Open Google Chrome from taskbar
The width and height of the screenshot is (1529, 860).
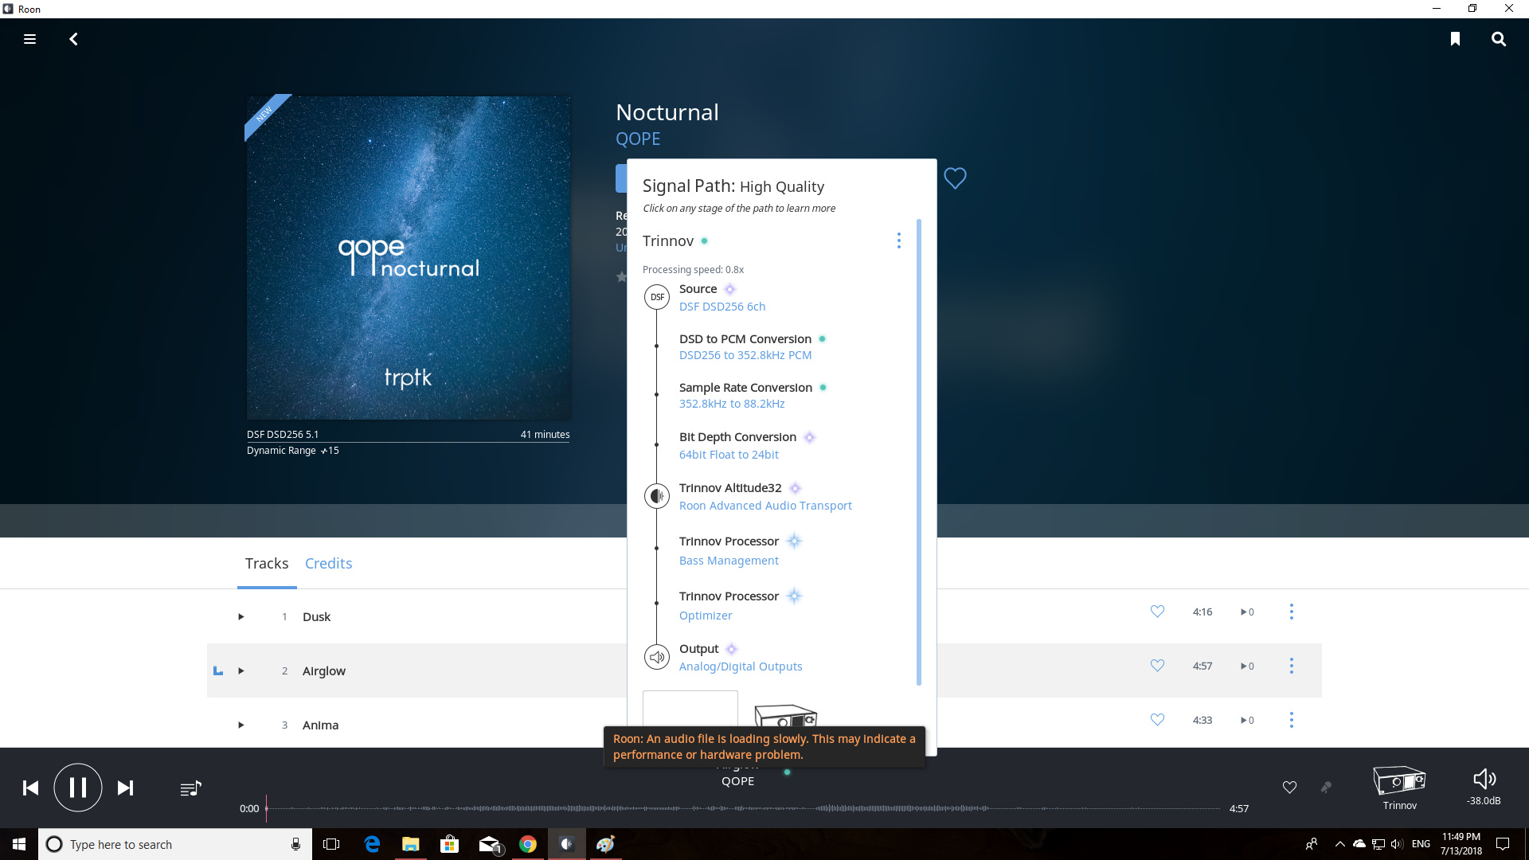[x=528, y=844]
